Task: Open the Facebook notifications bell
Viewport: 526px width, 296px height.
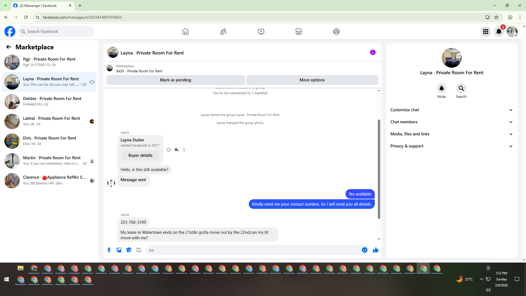Action: pos(499,32)
